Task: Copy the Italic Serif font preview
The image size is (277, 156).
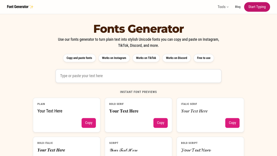Action: pyautogui.click(x=232, y=123)
